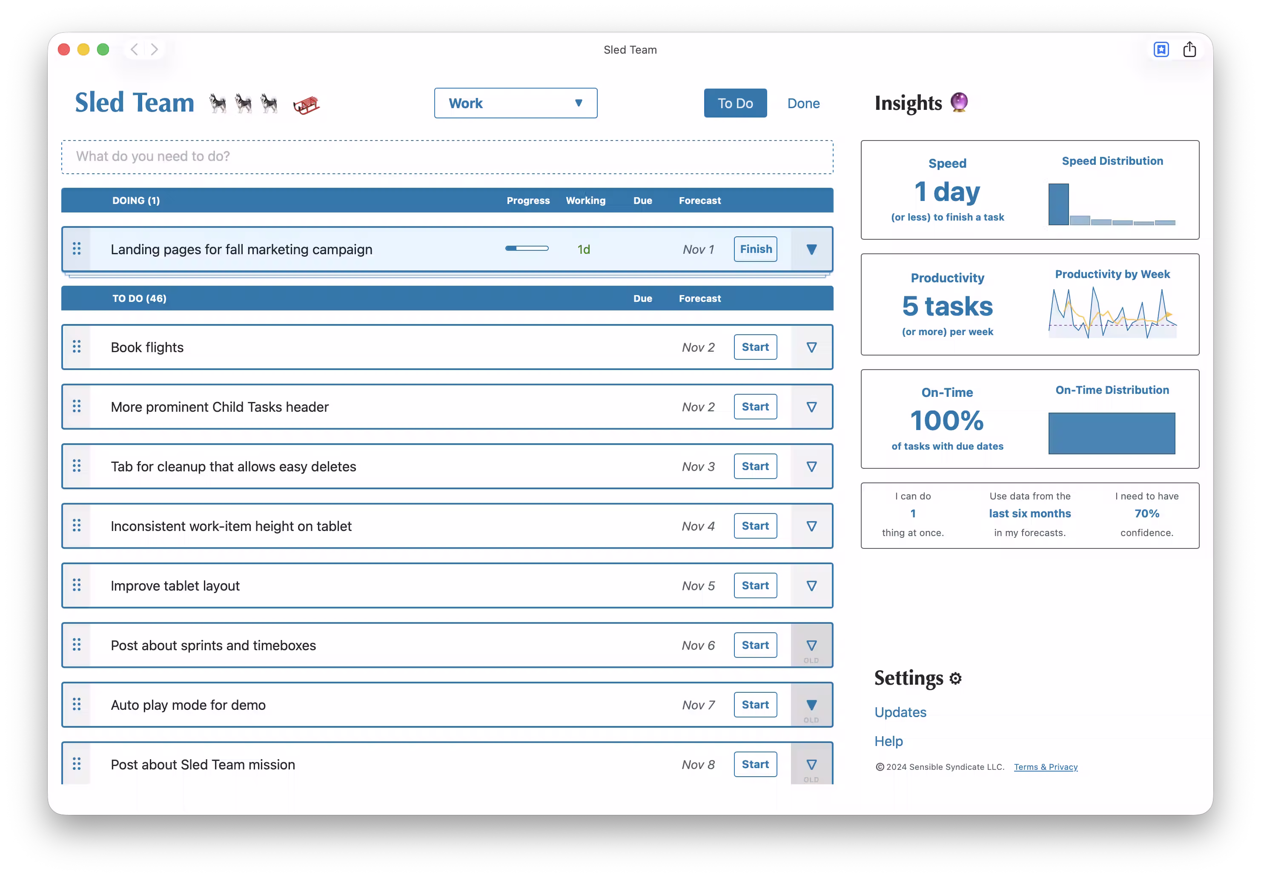1261x878 pixels.
Task: Click the bookmark icon in the top-right toolbar
Action: [1161, 49]
